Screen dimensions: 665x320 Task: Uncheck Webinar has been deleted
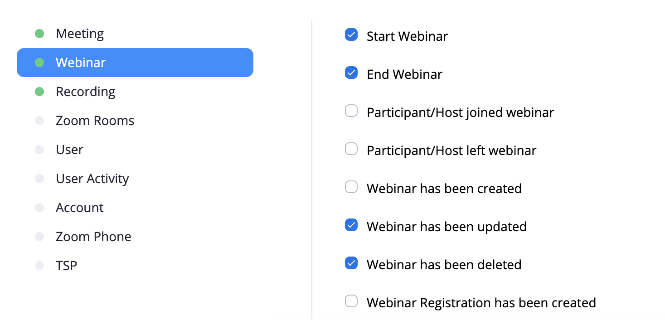pos(351,263)
